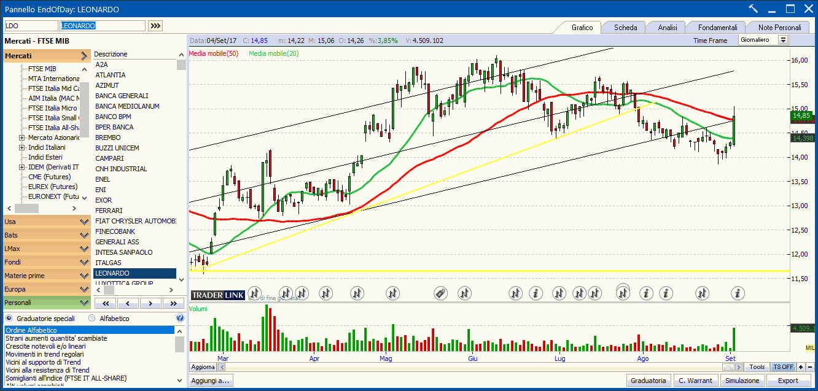The width and height of the screenshot is (818, 391).
Task: Click the chart timeline left scroll arrow
Action: (x=222, y=367)
